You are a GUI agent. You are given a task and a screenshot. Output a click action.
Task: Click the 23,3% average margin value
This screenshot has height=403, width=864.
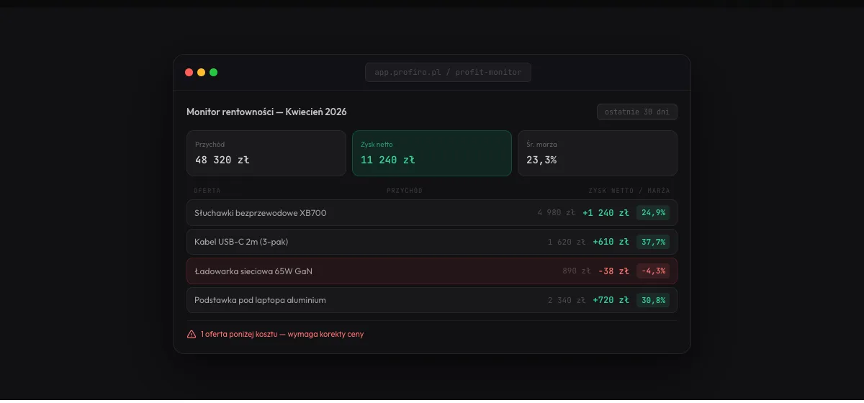pos(541,160)
